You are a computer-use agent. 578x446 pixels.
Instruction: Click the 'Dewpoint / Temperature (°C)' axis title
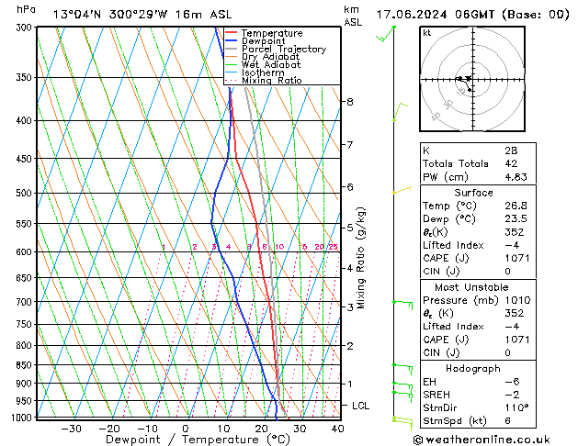pos(198,440)
